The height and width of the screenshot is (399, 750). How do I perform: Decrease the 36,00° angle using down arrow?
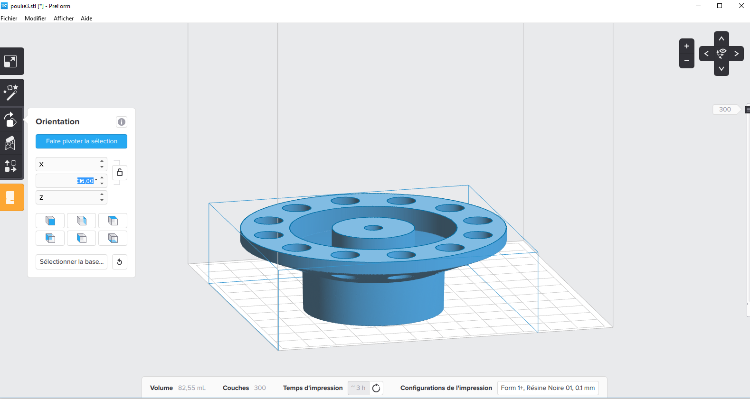[x=102, y=184]
